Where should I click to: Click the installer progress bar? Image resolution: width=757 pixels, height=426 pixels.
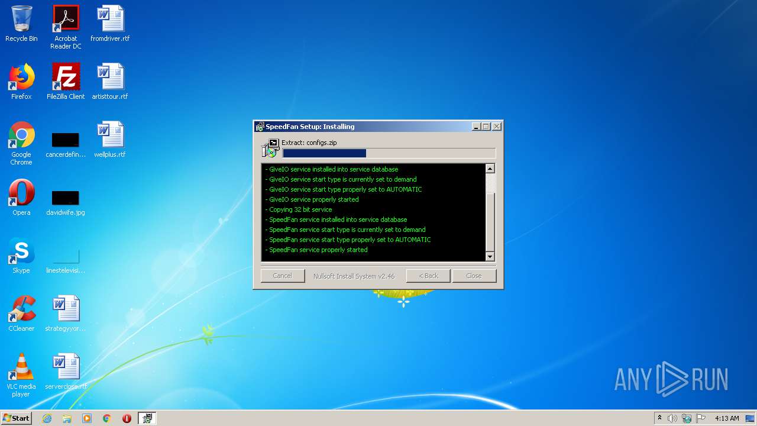[389, 153]
